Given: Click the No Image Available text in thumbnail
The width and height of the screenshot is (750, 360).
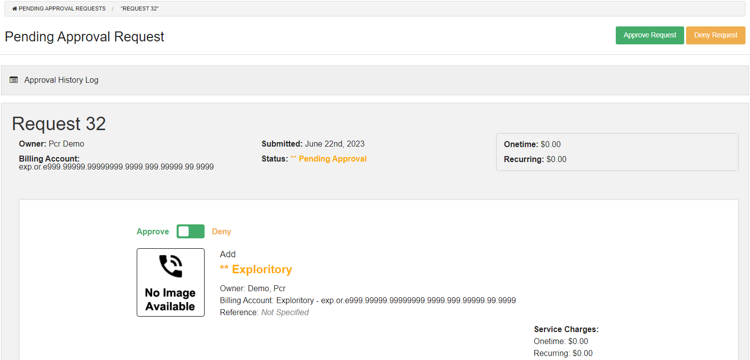Looking at the screenshot, I should (170, 300).
